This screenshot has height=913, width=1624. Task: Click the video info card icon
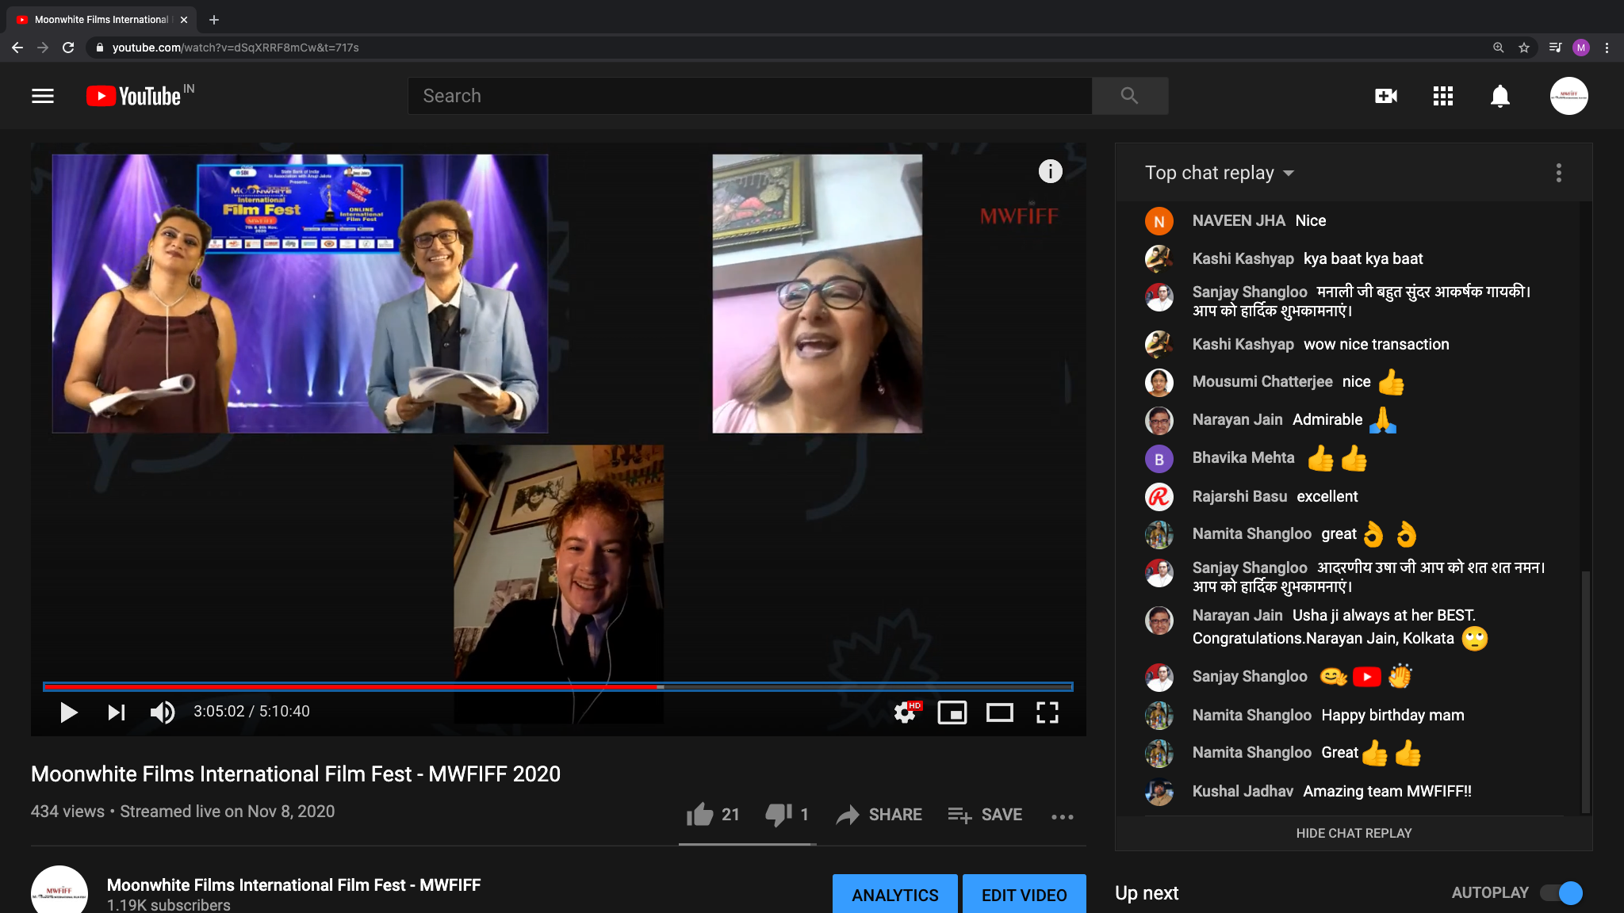coord(1050,171)
